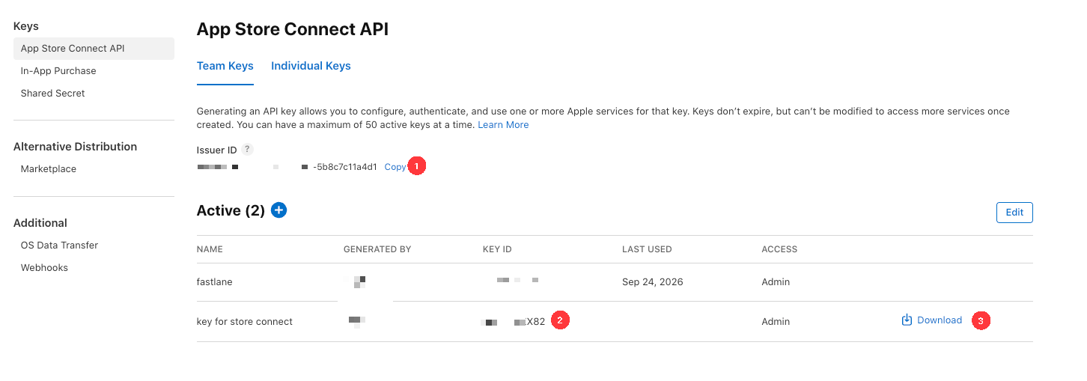Click the LAST USED column header

point(647,249)
